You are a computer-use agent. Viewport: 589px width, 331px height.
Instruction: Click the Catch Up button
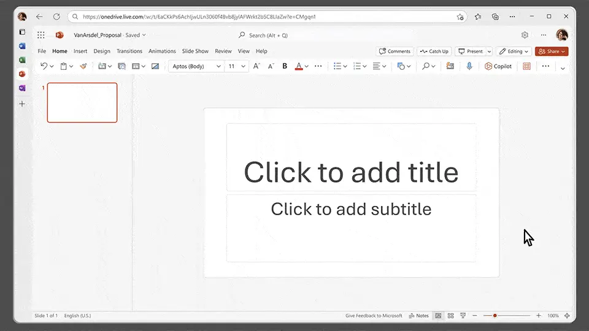coord(434,51)
